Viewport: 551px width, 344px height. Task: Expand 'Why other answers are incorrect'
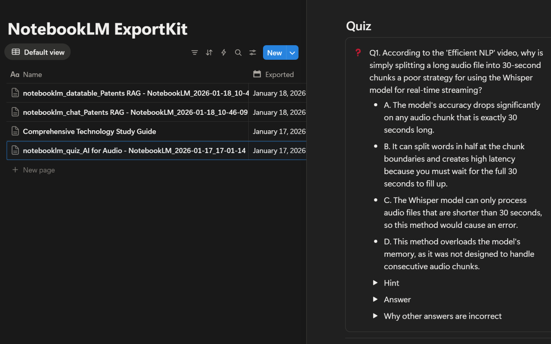[x=375, y=316]
